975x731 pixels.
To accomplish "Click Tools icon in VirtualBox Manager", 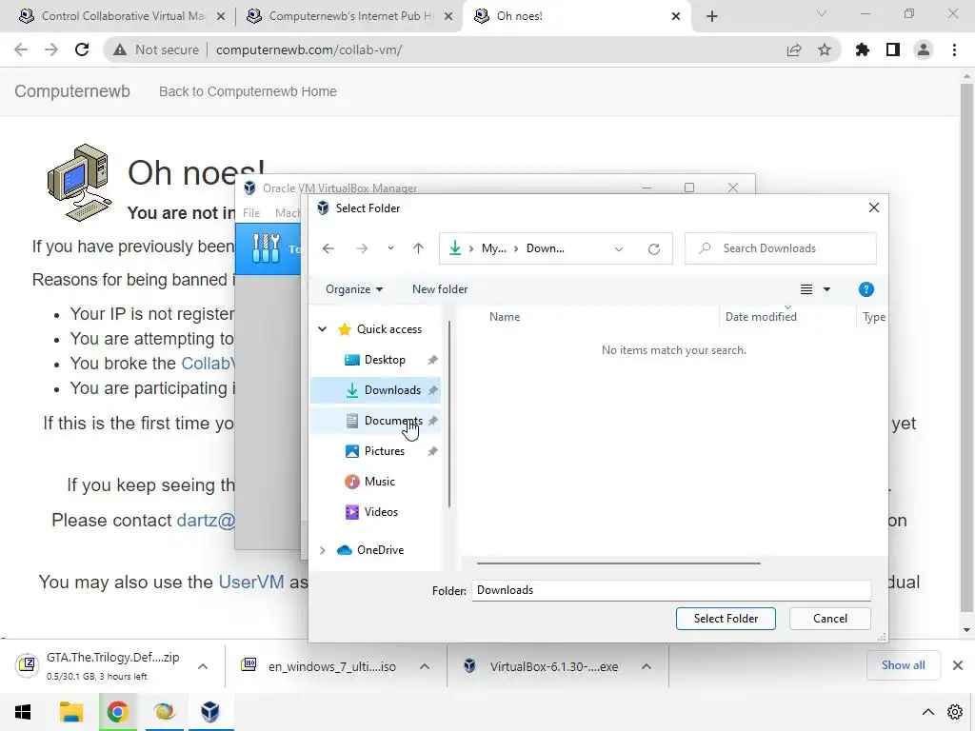I will 267,248.
